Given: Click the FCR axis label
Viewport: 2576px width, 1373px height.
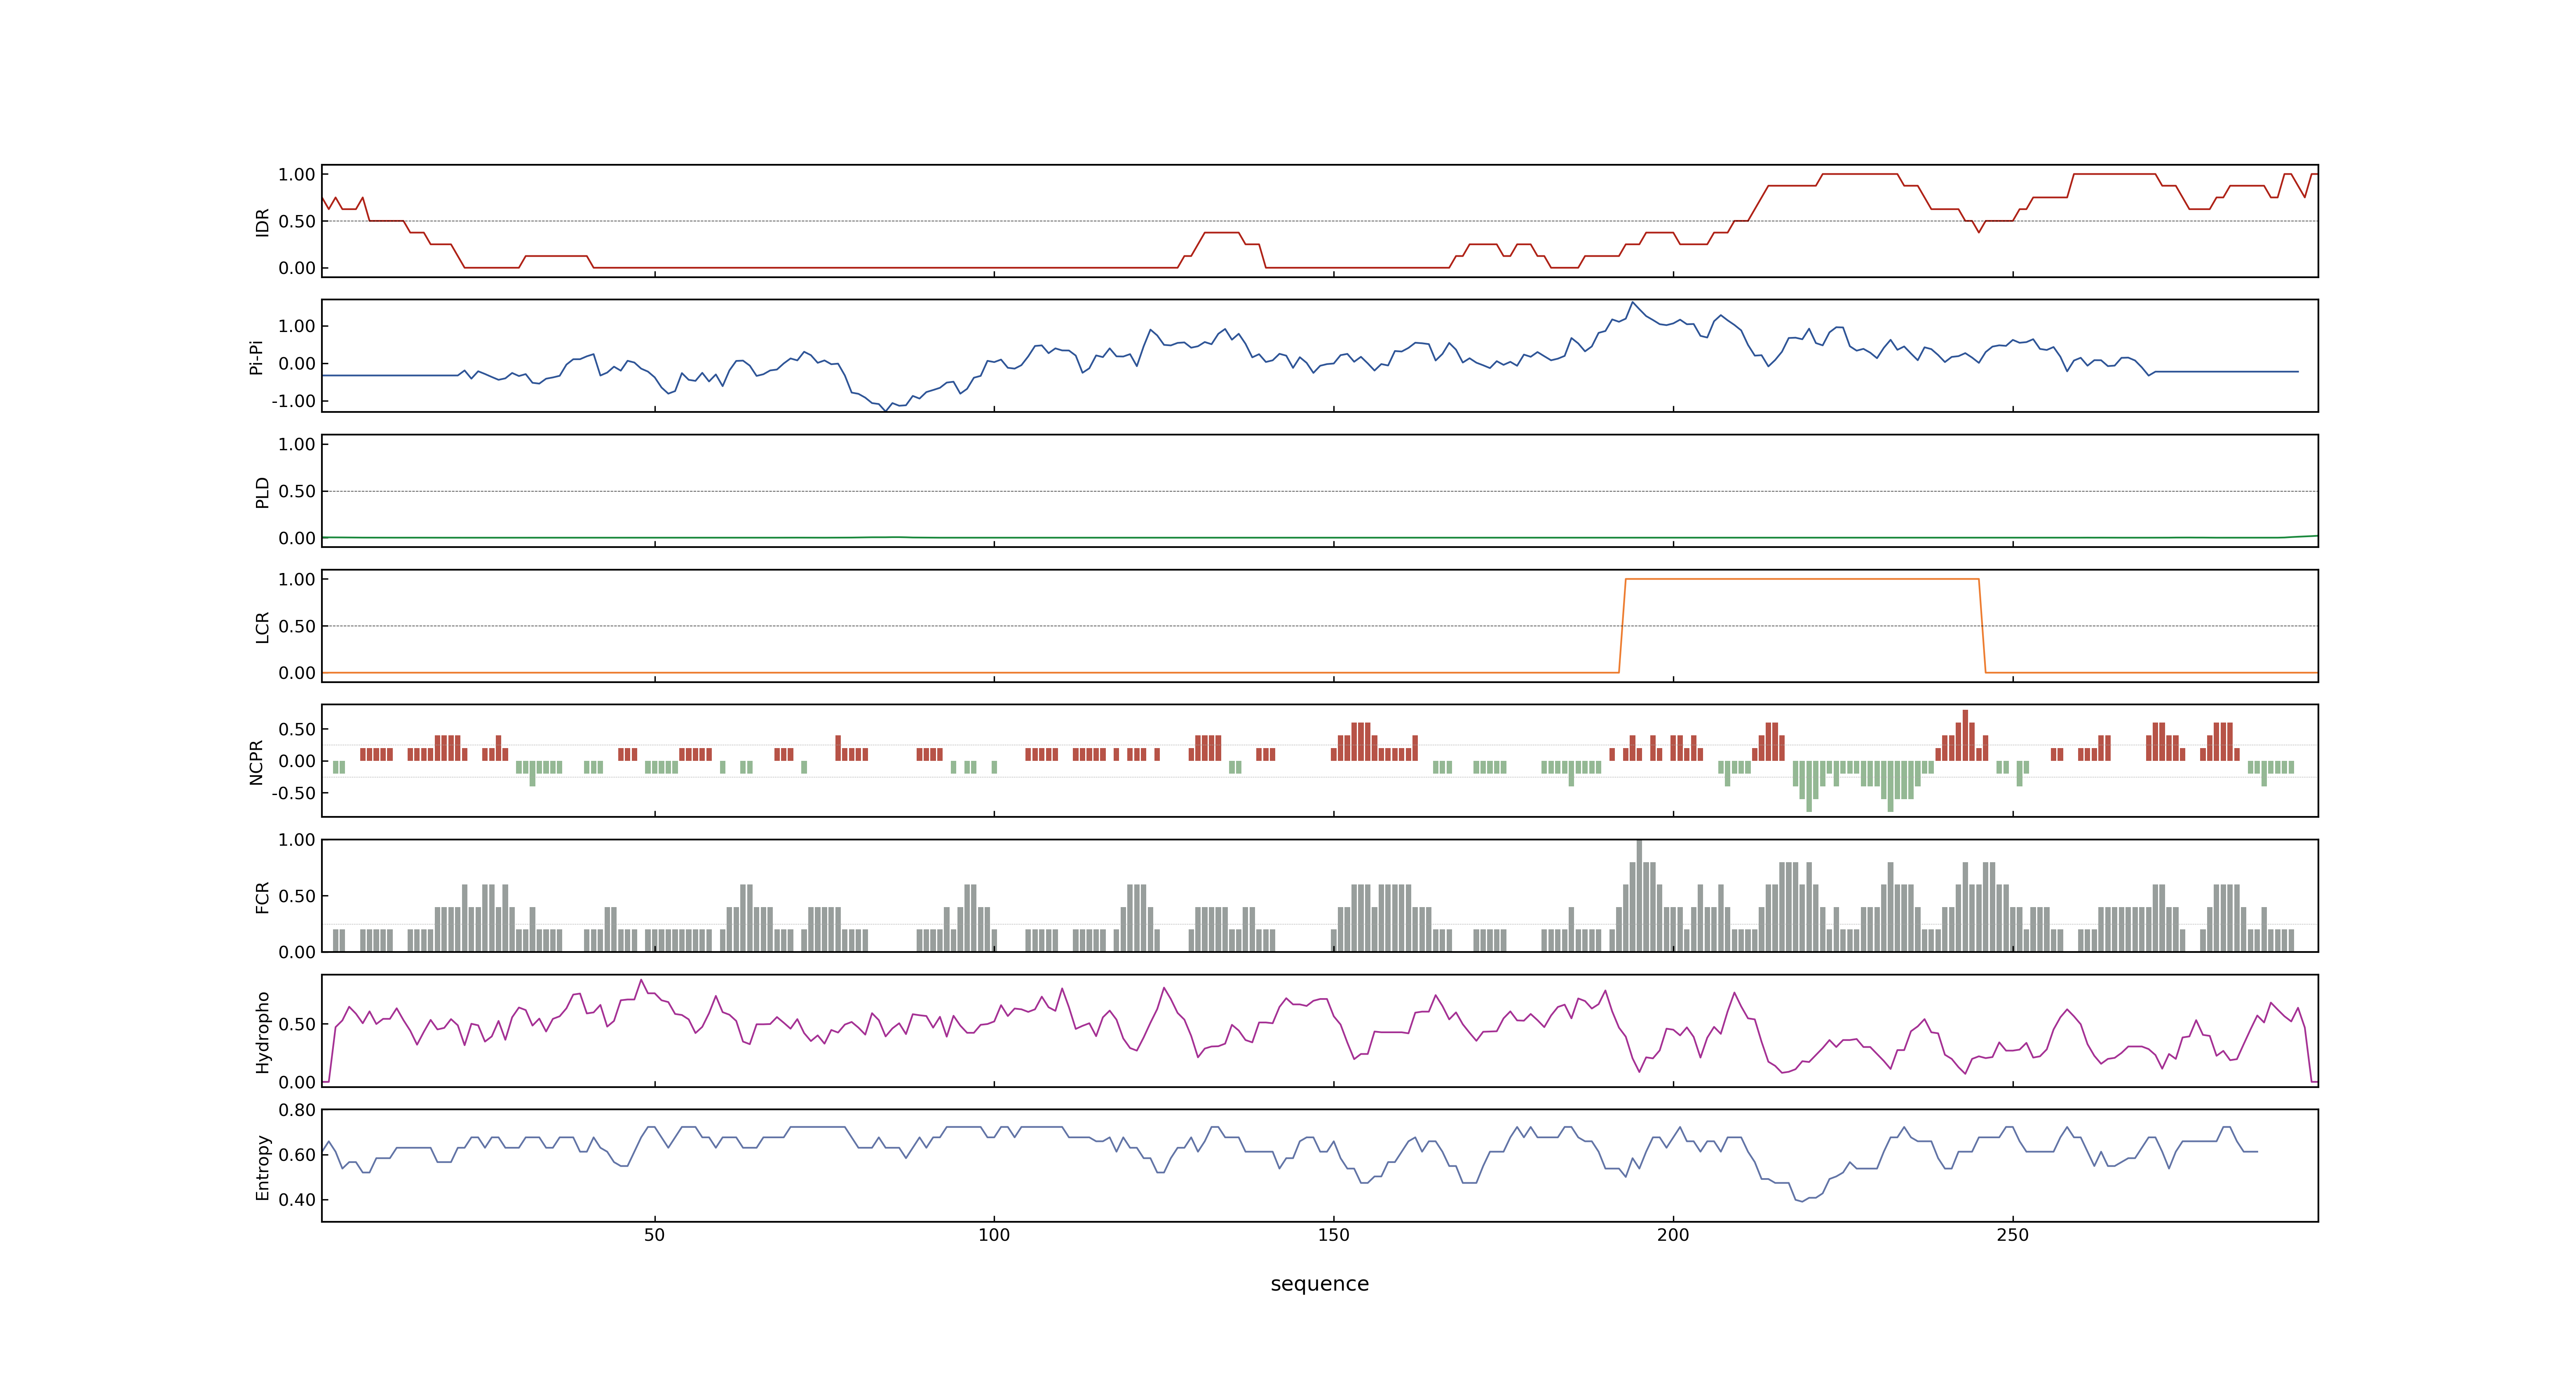Looking at the screenshot, I should point(262,896).
